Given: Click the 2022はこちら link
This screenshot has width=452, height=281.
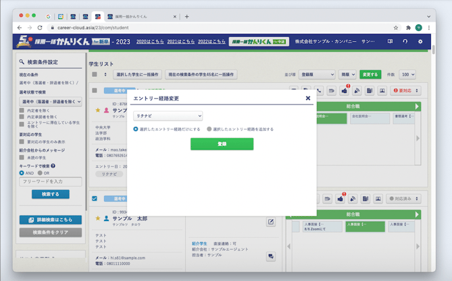Looking at the screenshot, I should (x=211, y=41).
